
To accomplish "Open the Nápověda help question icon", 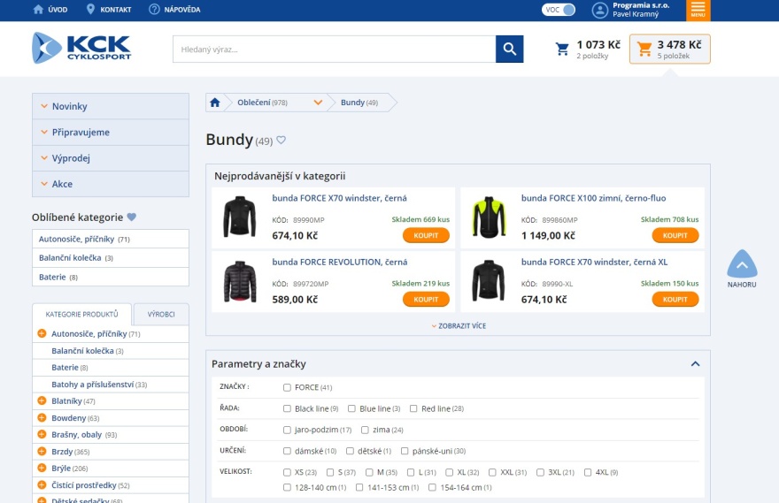I will pos(154,10).
